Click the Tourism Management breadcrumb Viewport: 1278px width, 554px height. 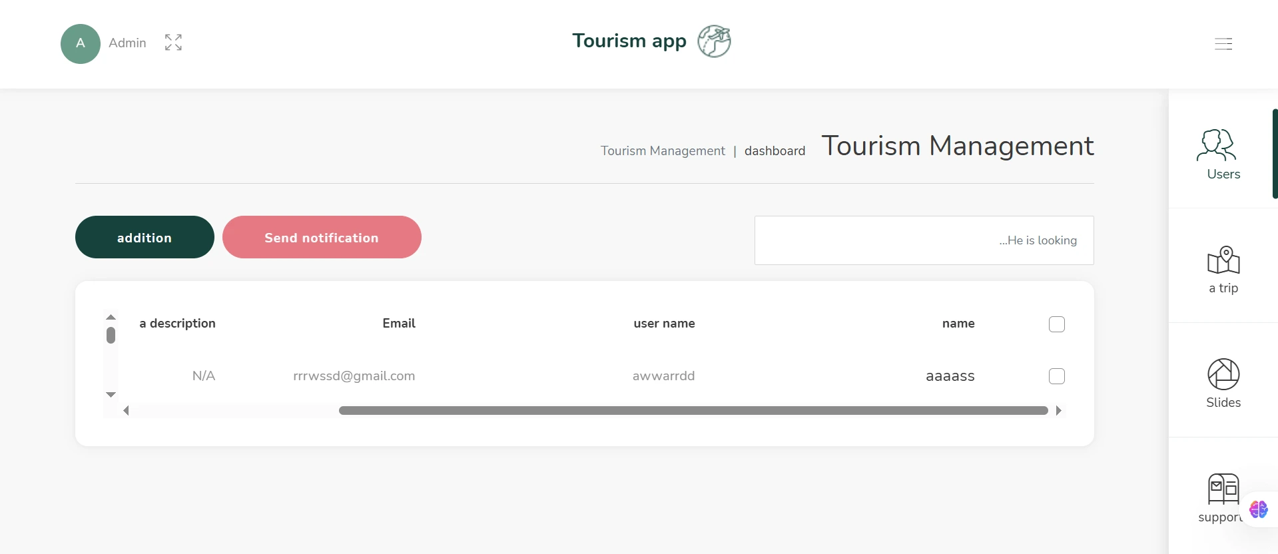tap(663, 151)
